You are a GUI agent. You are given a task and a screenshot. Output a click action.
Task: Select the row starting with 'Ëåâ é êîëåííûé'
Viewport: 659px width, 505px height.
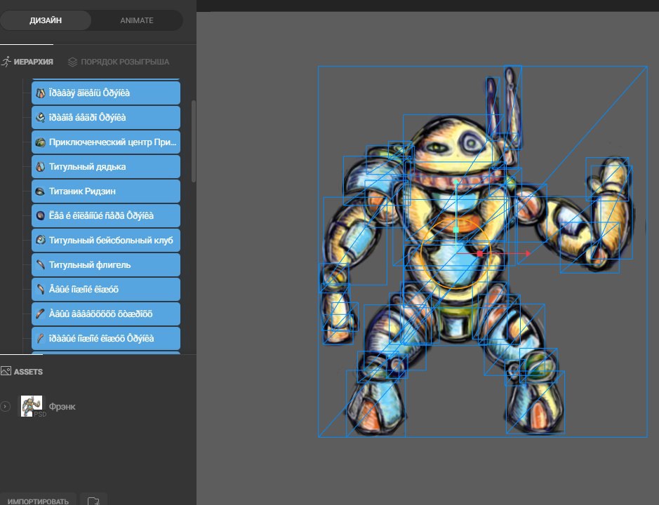point(106,215)
